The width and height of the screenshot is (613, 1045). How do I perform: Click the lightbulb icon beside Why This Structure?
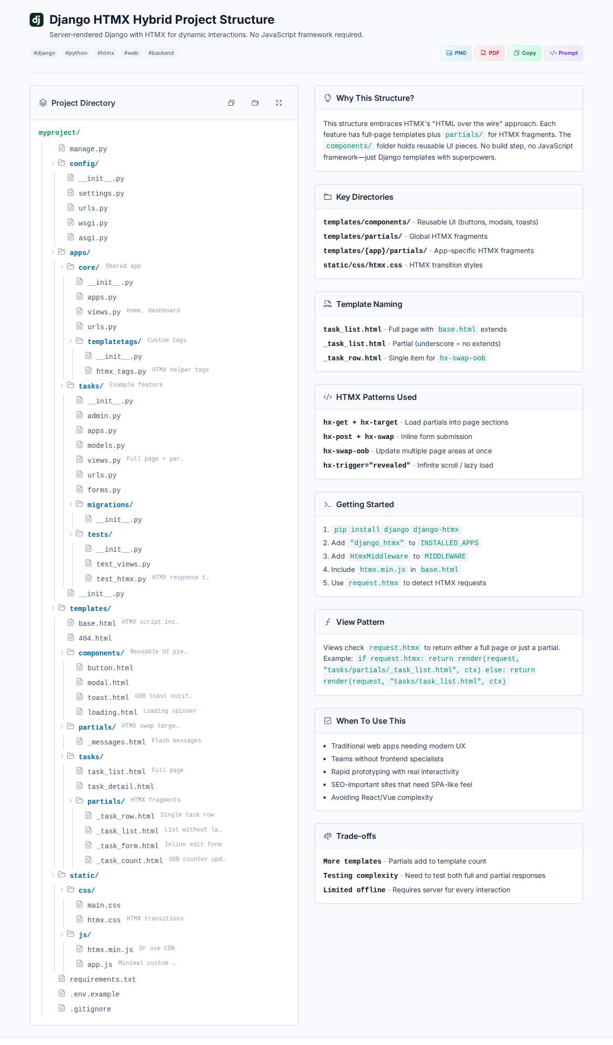(327, 98)
